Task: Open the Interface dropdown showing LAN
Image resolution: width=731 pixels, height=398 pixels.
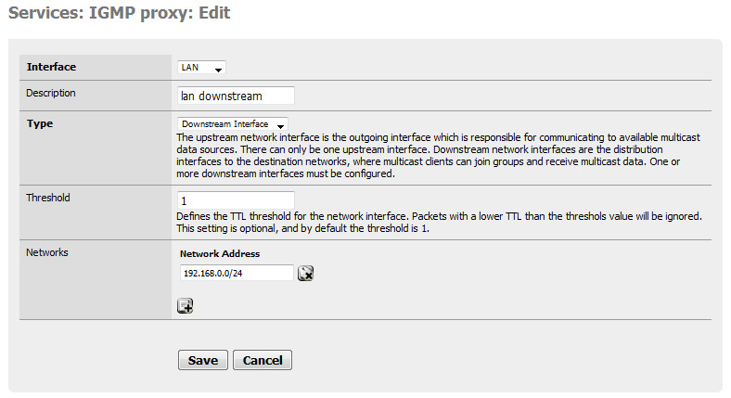Action: [201, 68]
